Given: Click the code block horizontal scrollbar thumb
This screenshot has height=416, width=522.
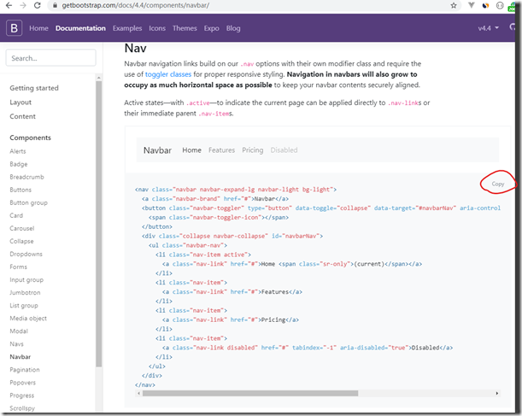Looking at the screenshot, I should [x=250, y=394].
